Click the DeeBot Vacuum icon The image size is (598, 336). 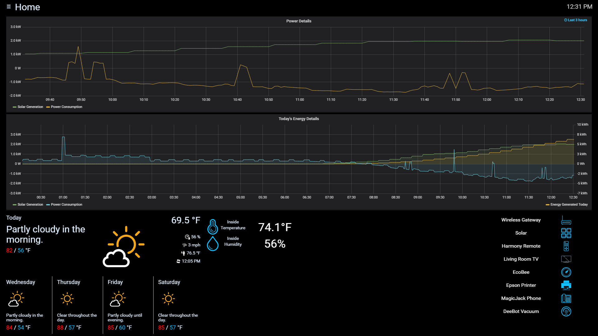[x=566, y=311]
